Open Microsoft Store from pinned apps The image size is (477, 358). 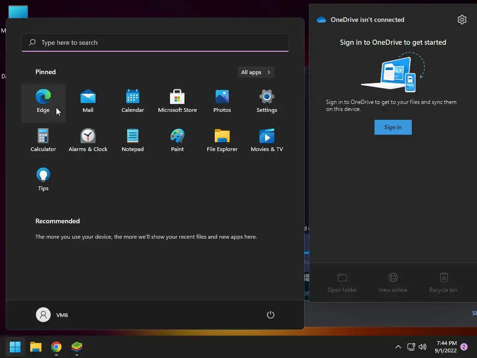[x=177, y=102]
